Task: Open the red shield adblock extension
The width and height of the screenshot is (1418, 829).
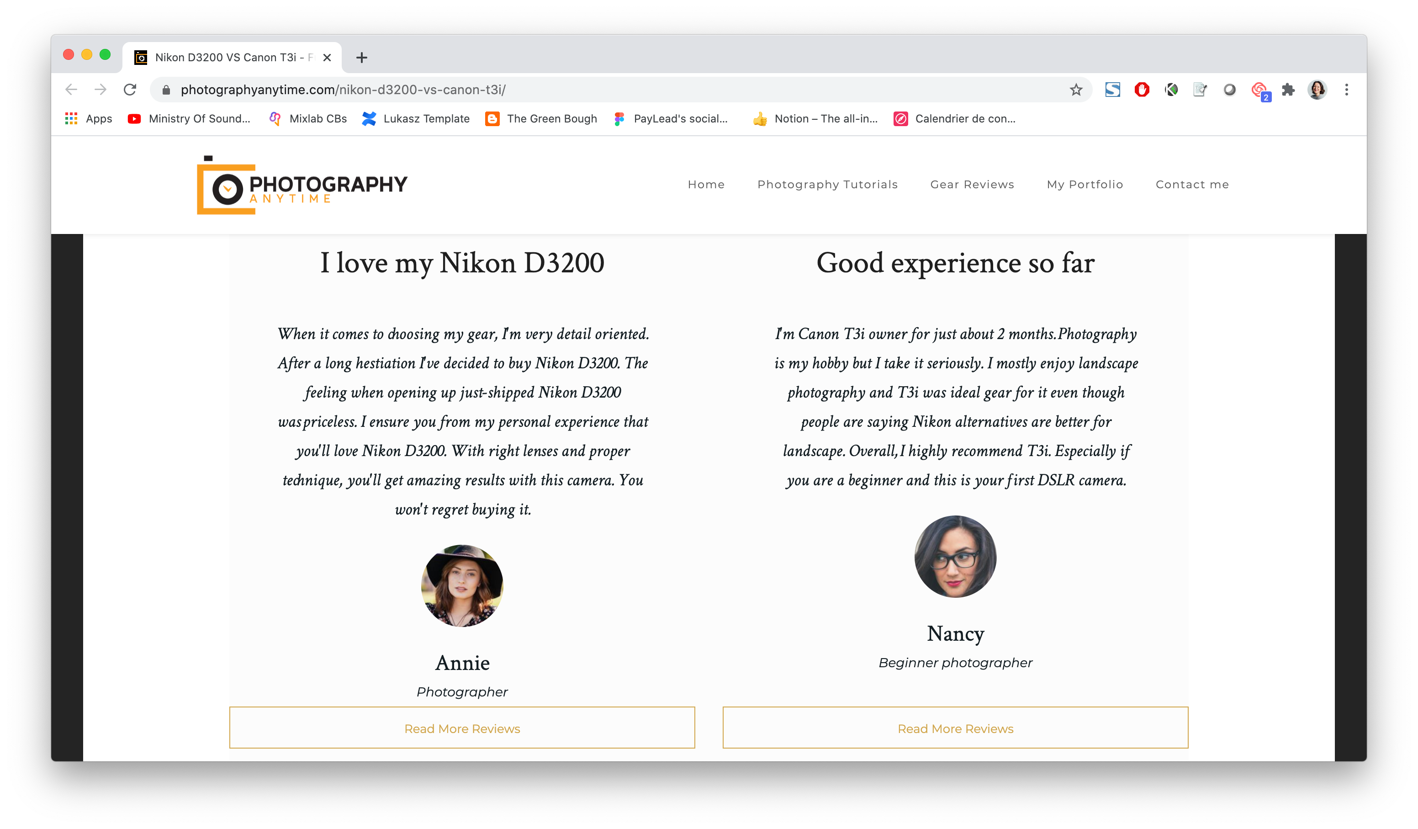Action: point(1142,90)
